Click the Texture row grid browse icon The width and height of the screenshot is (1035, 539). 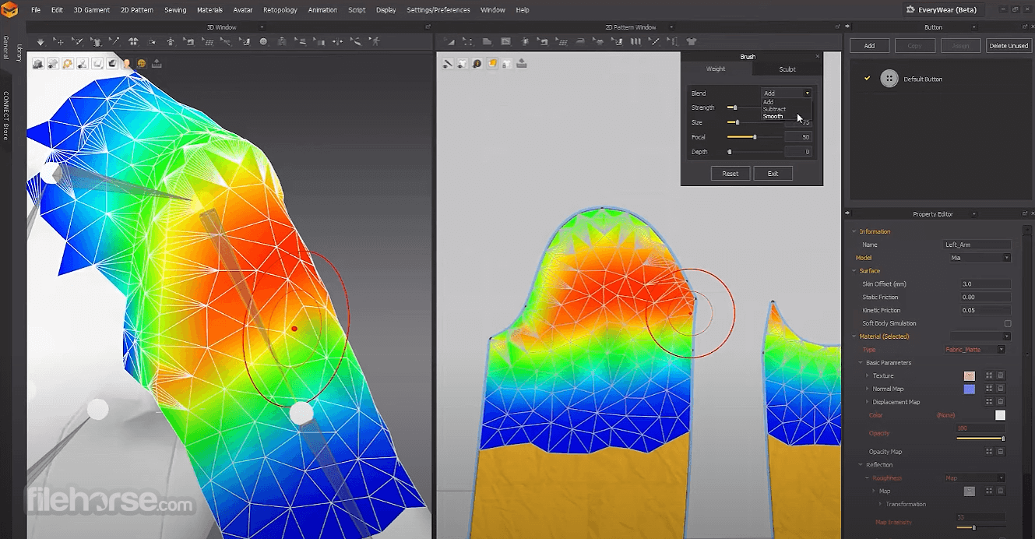coord(989,375)
